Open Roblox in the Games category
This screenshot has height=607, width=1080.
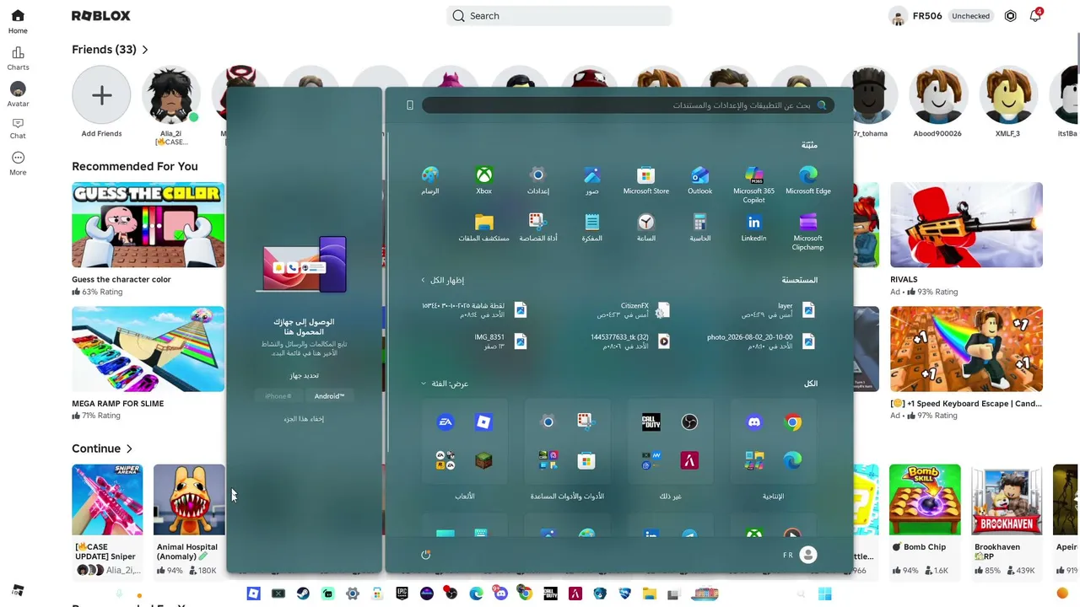click(483, 422)
